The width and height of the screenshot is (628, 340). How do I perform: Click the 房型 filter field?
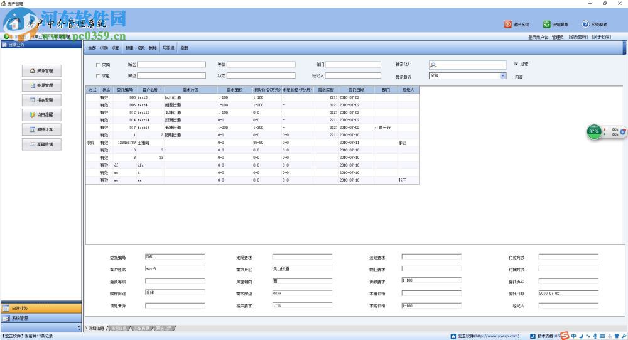[171, 75]
